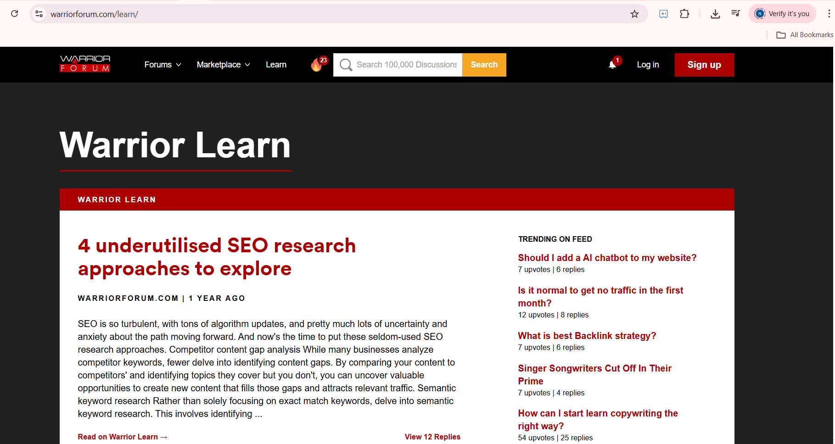Bookmark this page with the star icon
835x444 pixels.
tap(634, 14)
